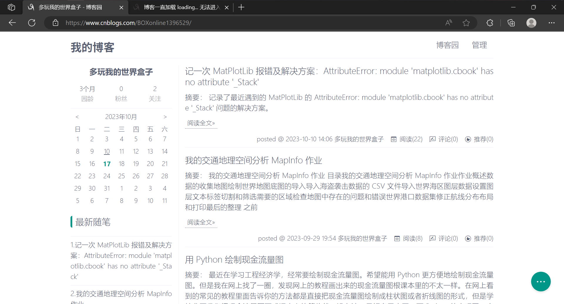Click 阅读(22) view count icon
This screenshot has height=304, width=564.
(394, 139)
